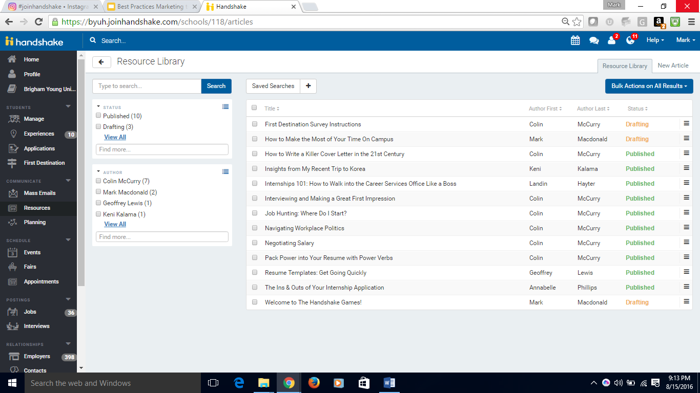Check the Keni Kalama (1) author filter
Image resolution: width=700 pixels, height=393 pixels.
[x=98, y=214]
